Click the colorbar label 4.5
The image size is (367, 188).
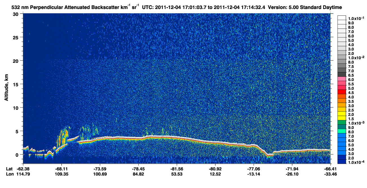coord(351,92)
